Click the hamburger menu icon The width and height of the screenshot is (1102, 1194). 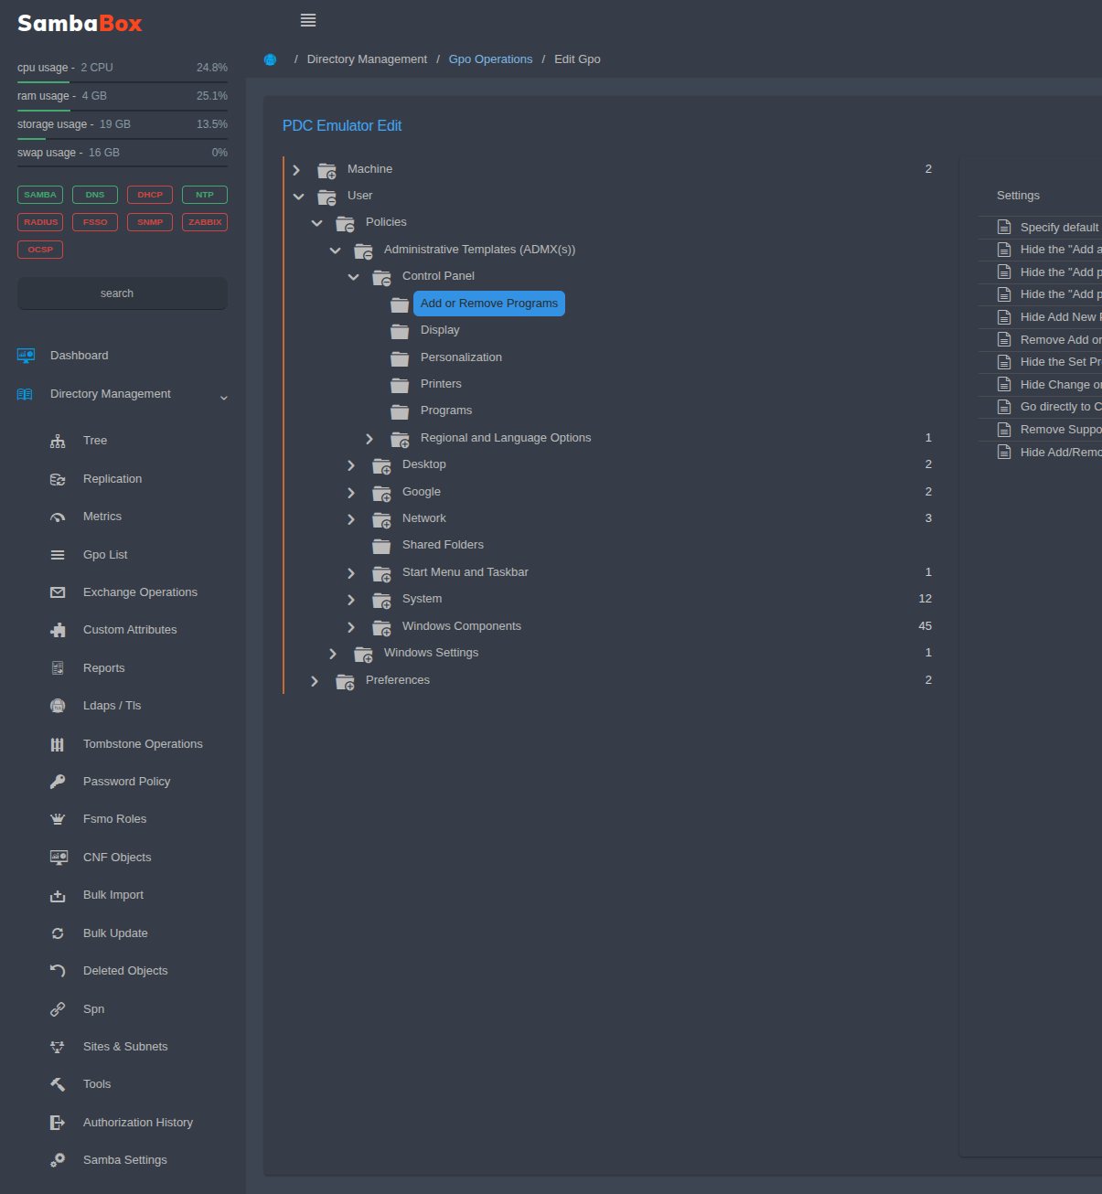308,20
